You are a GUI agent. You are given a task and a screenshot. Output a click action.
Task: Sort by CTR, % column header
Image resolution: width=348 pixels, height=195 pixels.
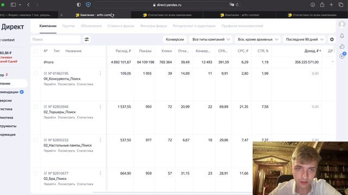pyautogui.click(x=263, y=51)
